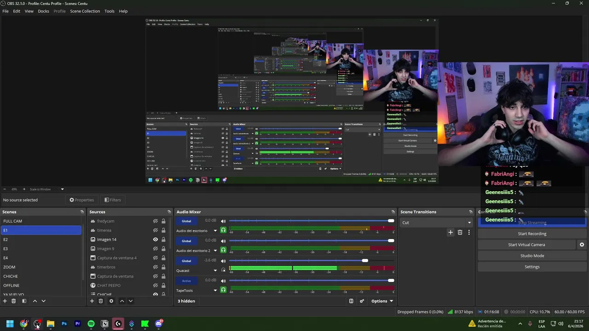Mute Audio del escritorio 2 speaker icon
This screenshot has width=589, height=331.
tap(223, 241)
